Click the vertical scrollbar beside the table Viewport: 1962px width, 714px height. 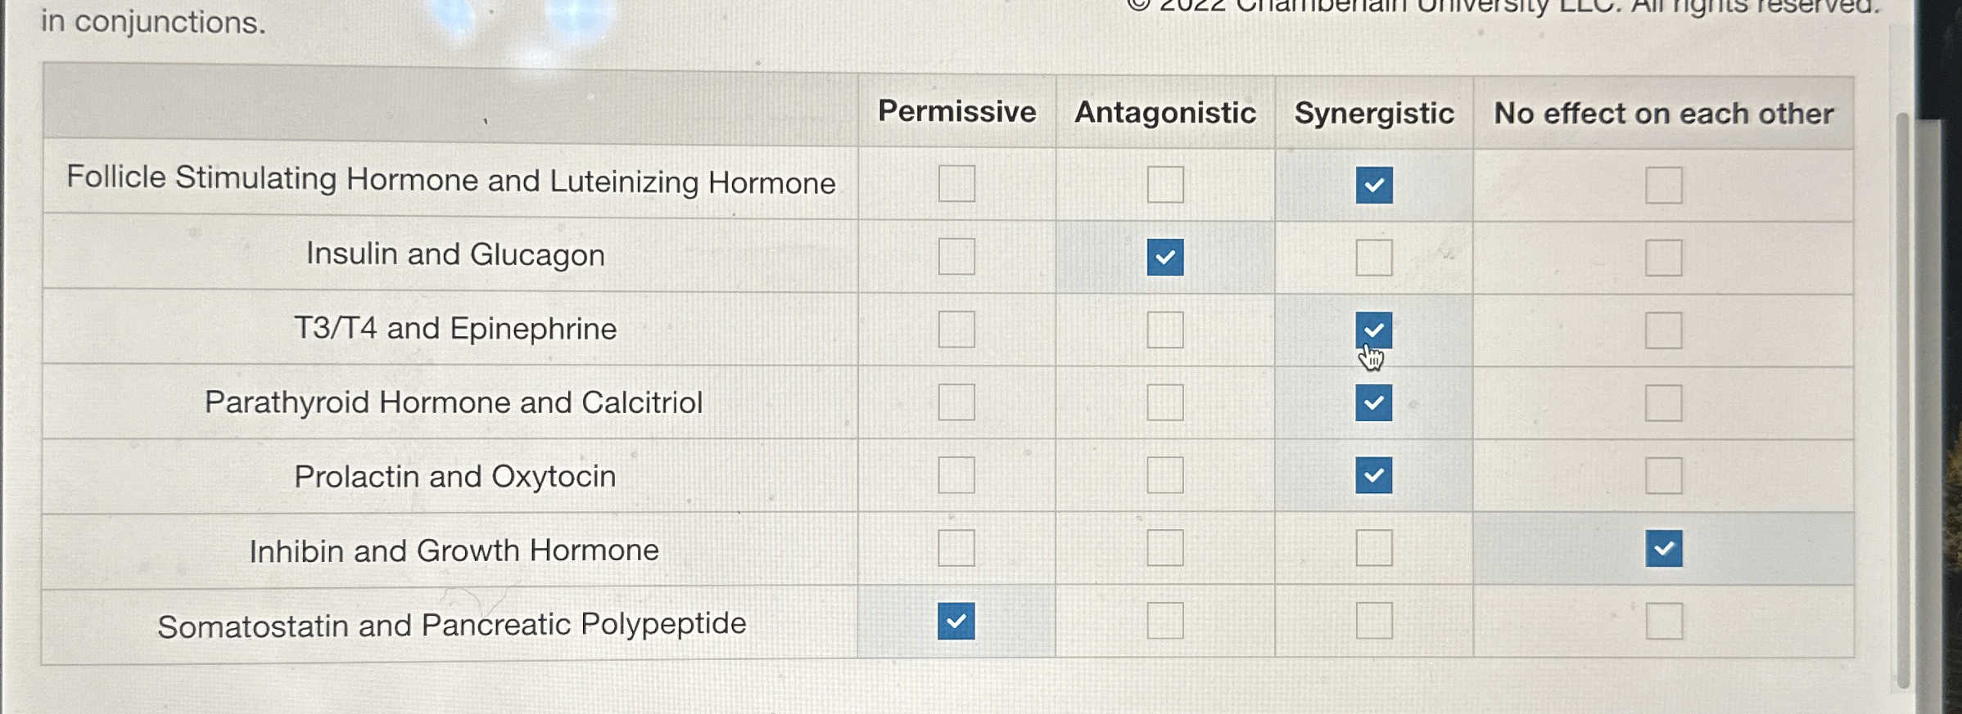coord(1903,401)
